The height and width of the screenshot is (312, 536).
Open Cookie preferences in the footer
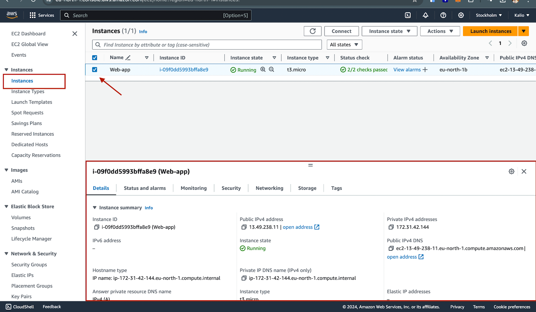pos(512,307)
